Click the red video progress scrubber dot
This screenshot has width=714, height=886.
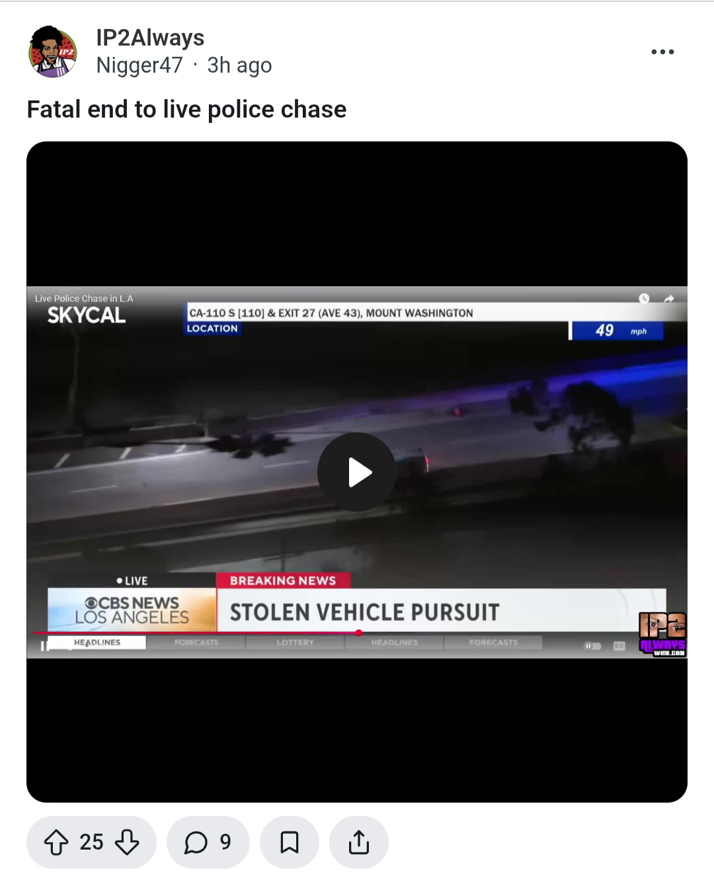(358, 633)
